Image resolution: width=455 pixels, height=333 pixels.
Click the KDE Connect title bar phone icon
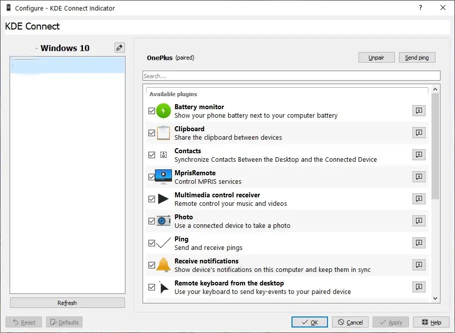(x=8, y=8)
